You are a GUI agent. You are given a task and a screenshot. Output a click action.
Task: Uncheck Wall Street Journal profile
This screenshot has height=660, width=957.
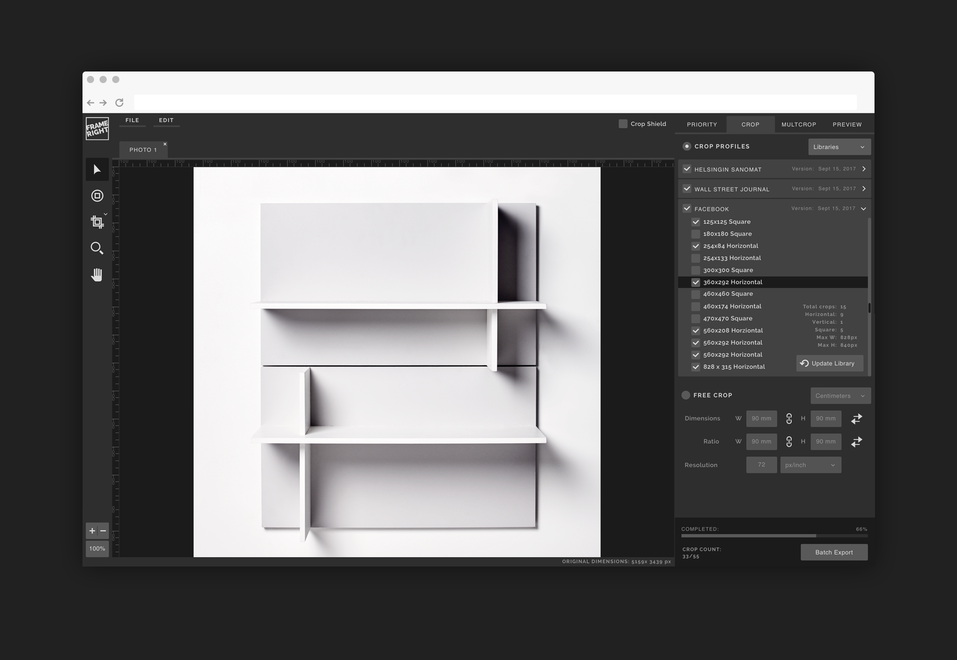click(x=687, y=189)
